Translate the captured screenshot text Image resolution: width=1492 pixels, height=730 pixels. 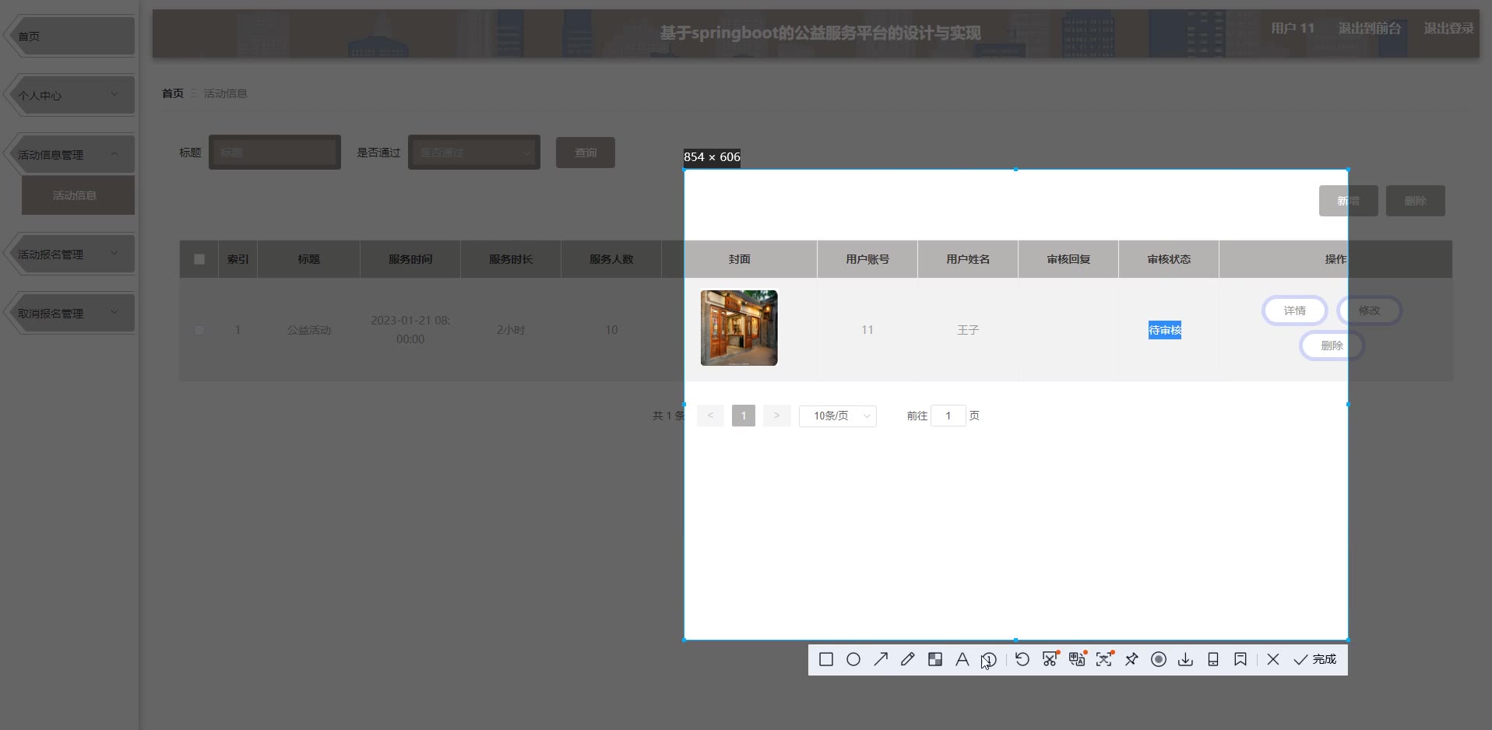[1077, 659]
